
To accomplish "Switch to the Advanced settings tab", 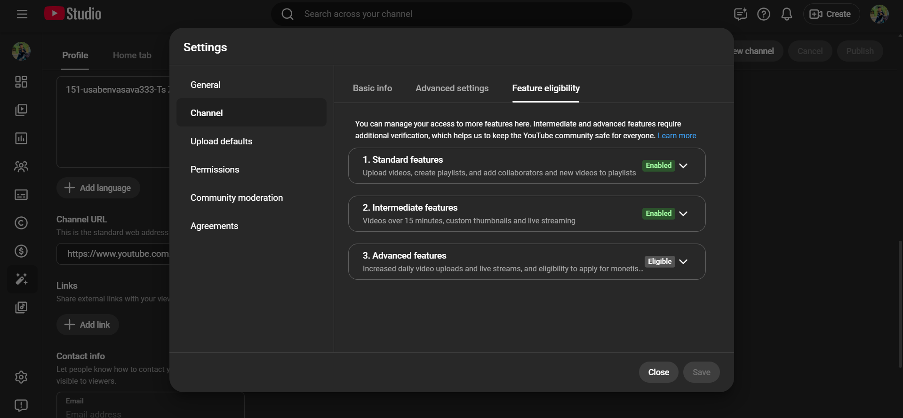I will (x=452, y=88).
